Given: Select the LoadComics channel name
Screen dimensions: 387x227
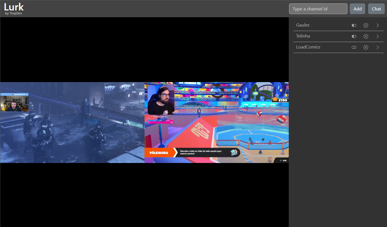Looking at the screenshot, I should 308,47.
